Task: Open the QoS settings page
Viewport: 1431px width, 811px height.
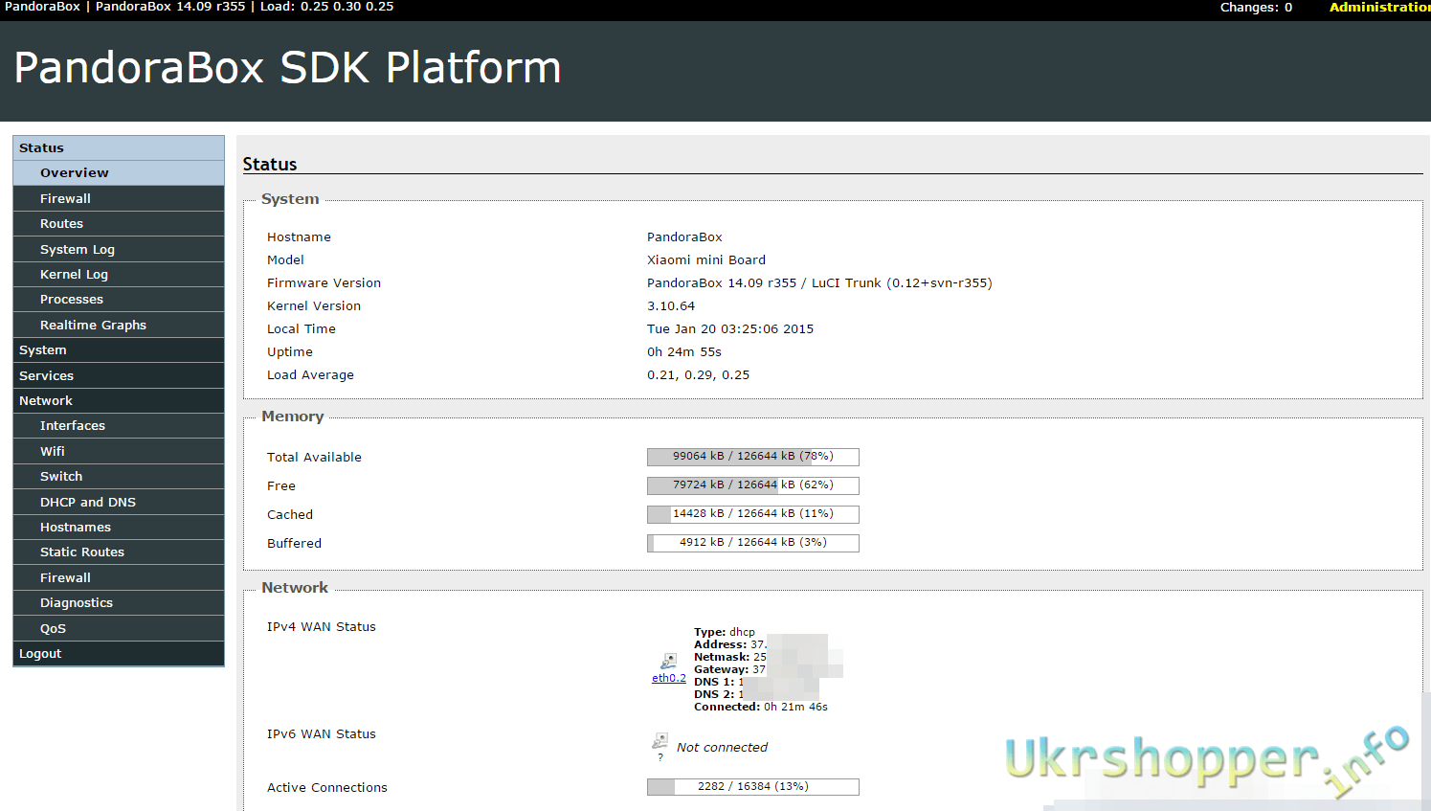Action: coord(119,628)
